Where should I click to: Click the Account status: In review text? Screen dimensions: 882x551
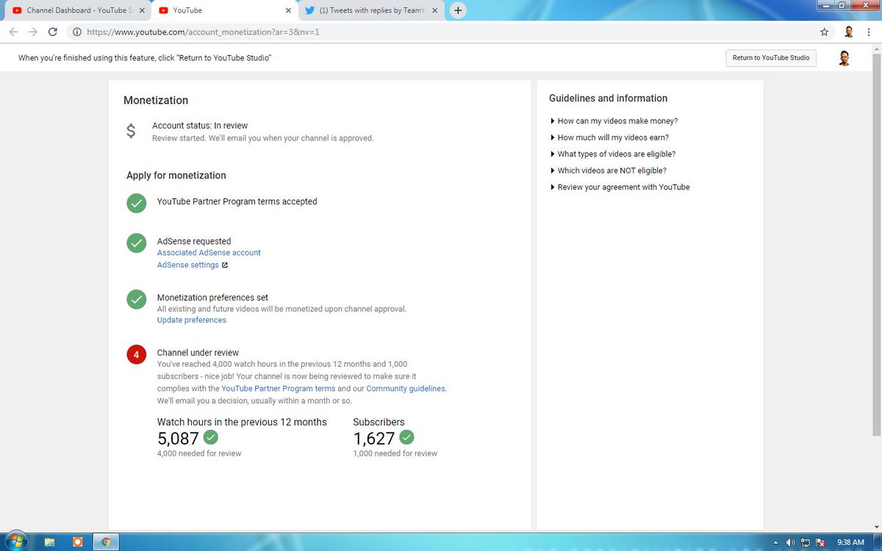point(200,126)
